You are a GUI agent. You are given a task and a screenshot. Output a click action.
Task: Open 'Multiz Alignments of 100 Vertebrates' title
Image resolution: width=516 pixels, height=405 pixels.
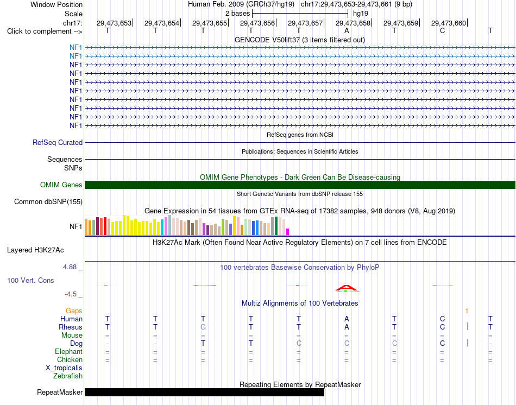[x=300, y=303]
